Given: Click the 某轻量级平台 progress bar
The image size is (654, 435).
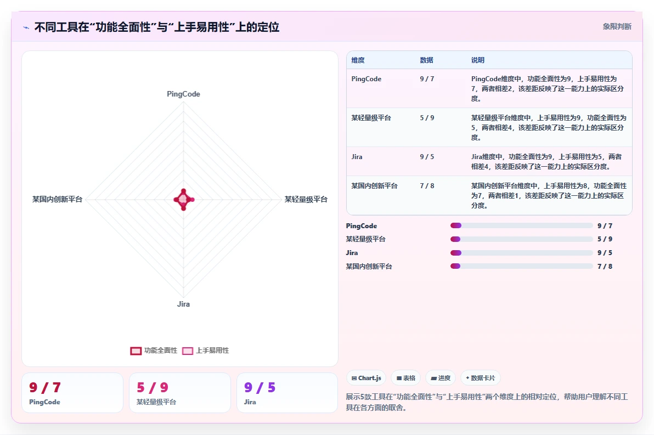Looking at the screenshot, I should pyautogui.click(x=521, y=239).
